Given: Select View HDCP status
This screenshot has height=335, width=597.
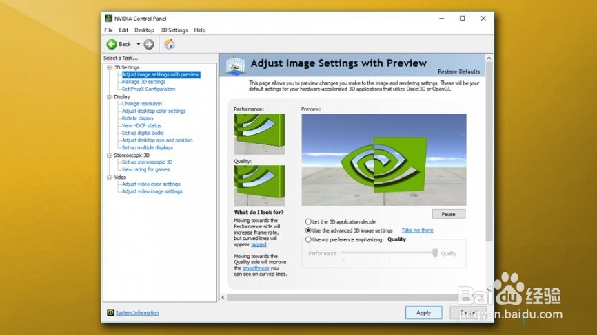Looking at the screenshot, I should coord(141,125).
